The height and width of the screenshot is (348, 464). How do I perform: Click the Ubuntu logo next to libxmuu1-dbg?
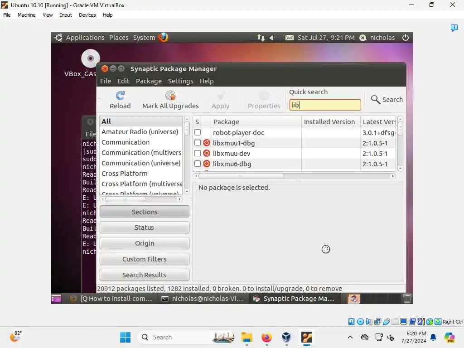click(x=207, y=143)
